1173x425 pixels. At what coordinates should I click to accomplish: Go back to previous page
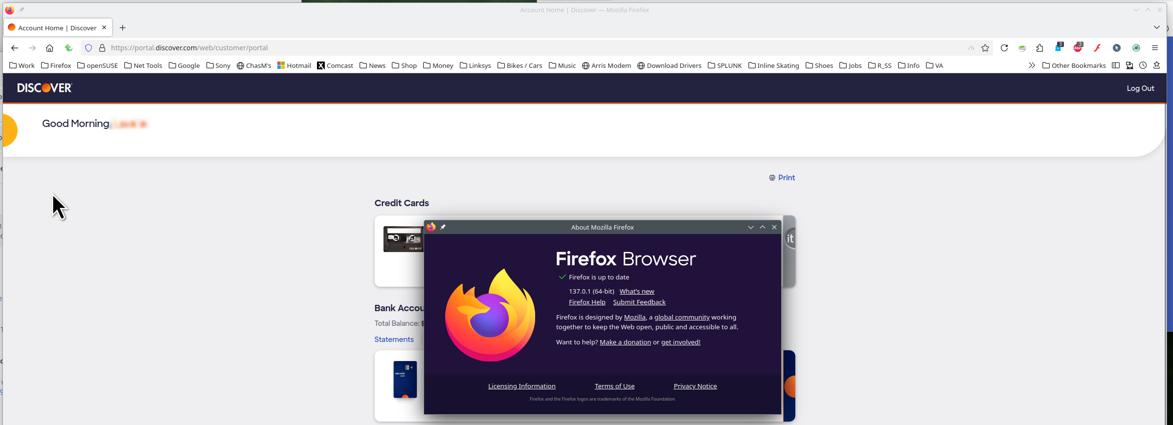point(15,48)
